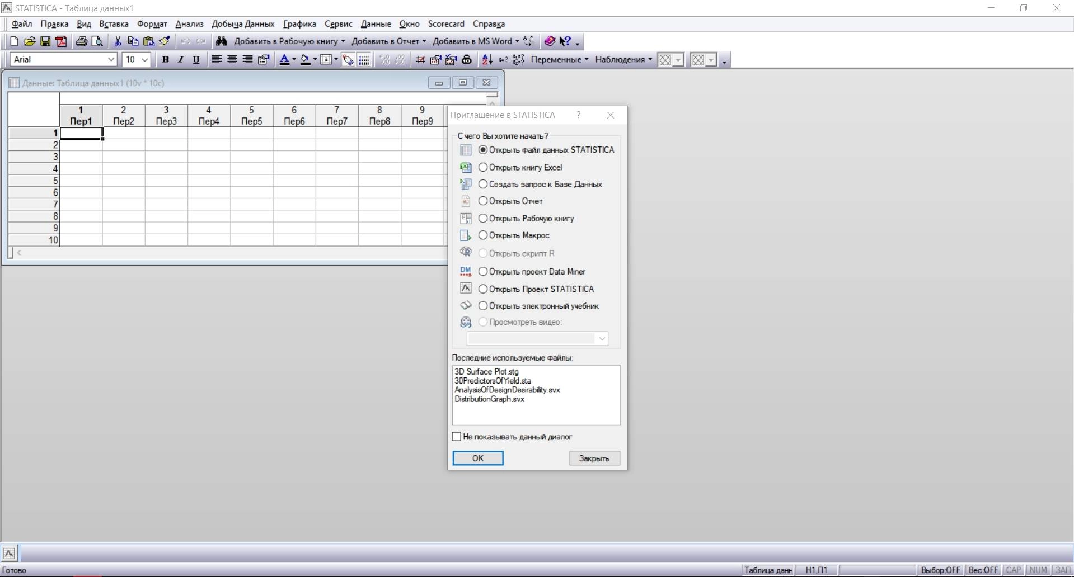Click the Paste clipboard icon
The image size is (1074, 577).
tap(149, 41)
